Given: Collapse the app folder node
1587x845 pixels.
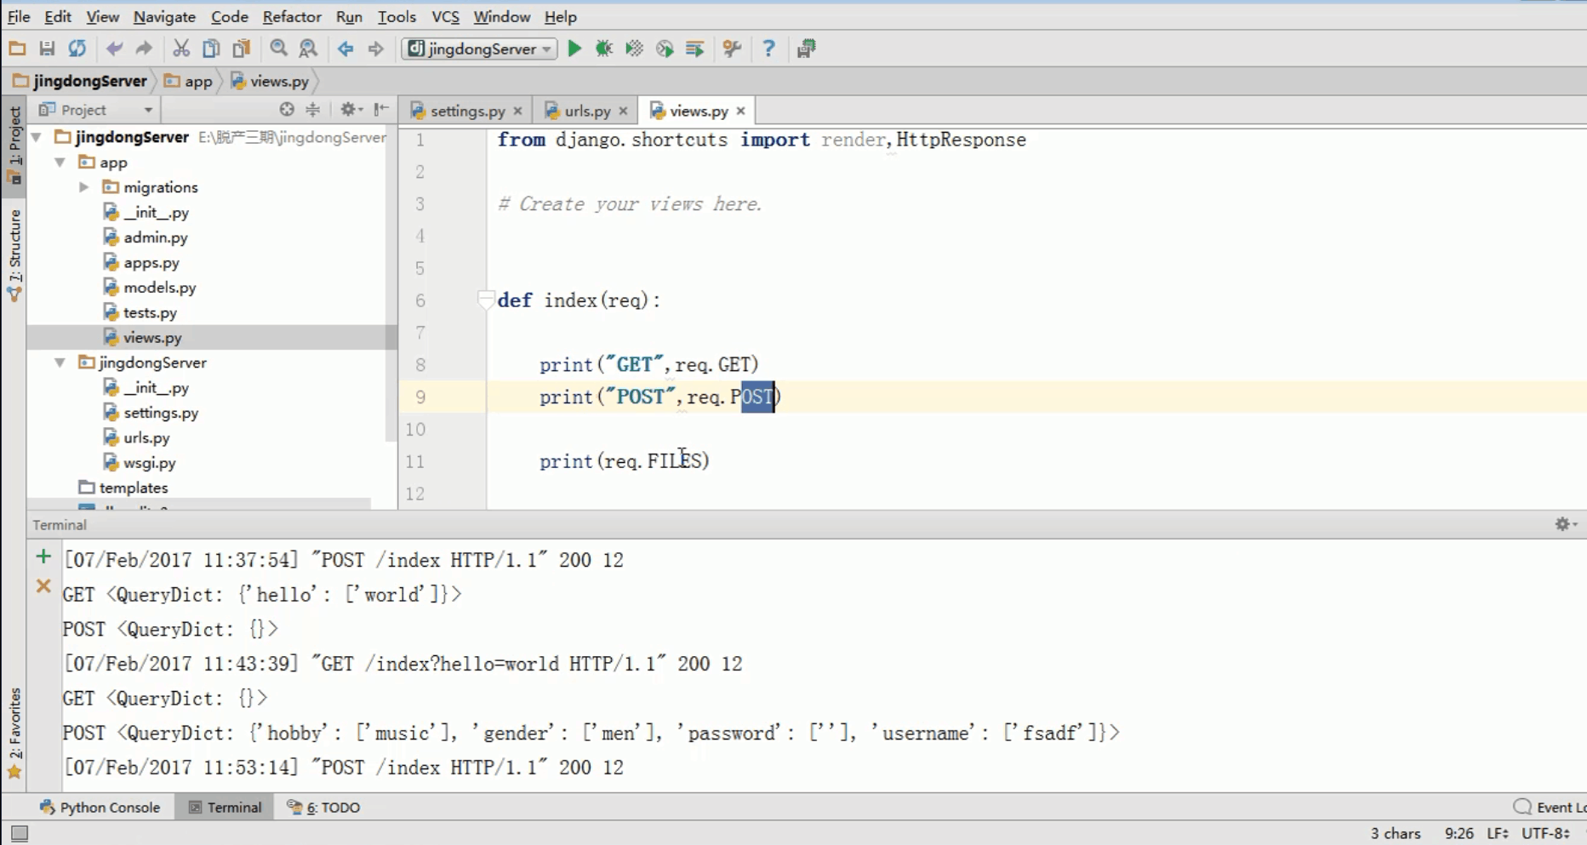Looking at the screenshot, I should (60, 162).
